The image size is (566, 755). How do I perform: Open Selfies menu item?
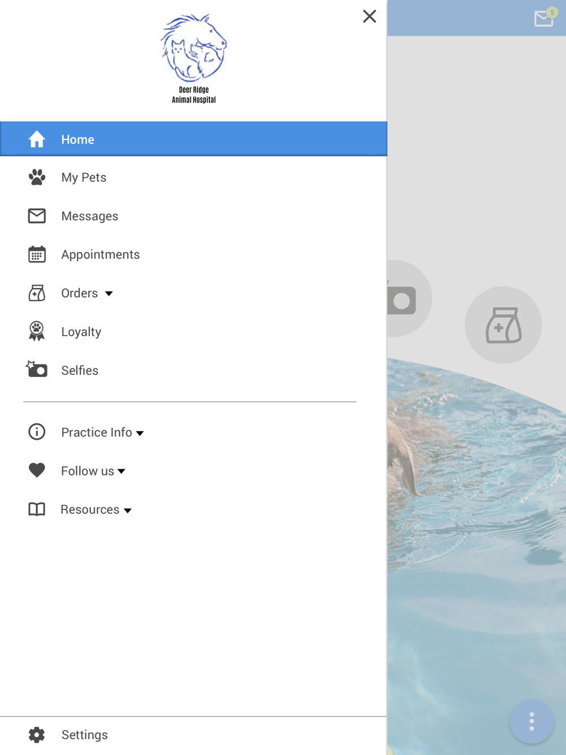(194, 370)
